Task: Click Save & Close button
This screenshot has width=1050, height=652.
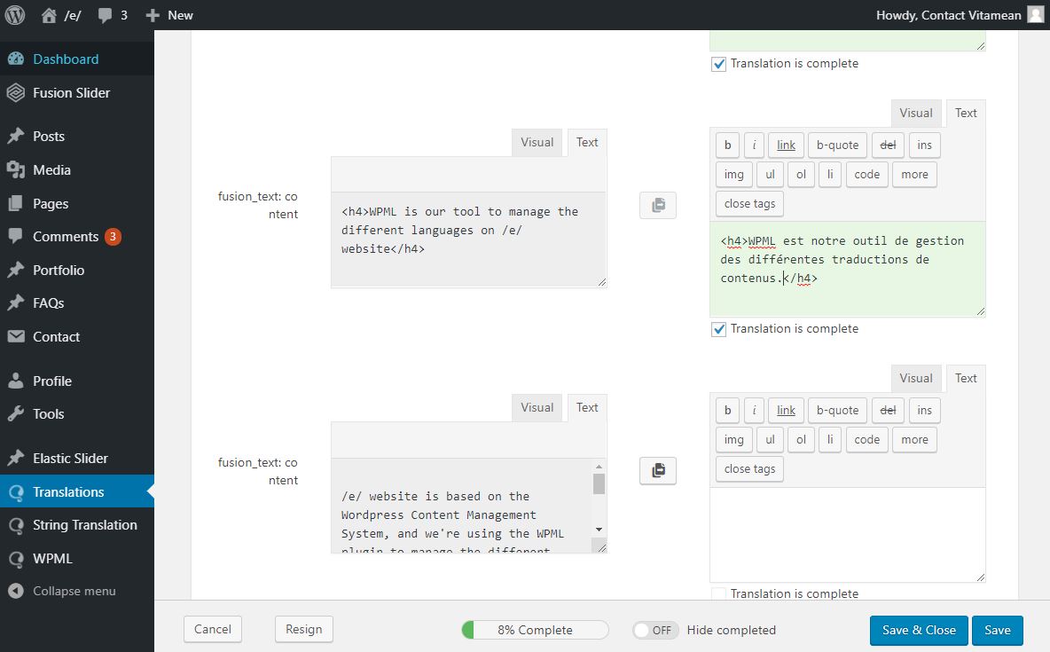Action: click(x=919, y=630)
